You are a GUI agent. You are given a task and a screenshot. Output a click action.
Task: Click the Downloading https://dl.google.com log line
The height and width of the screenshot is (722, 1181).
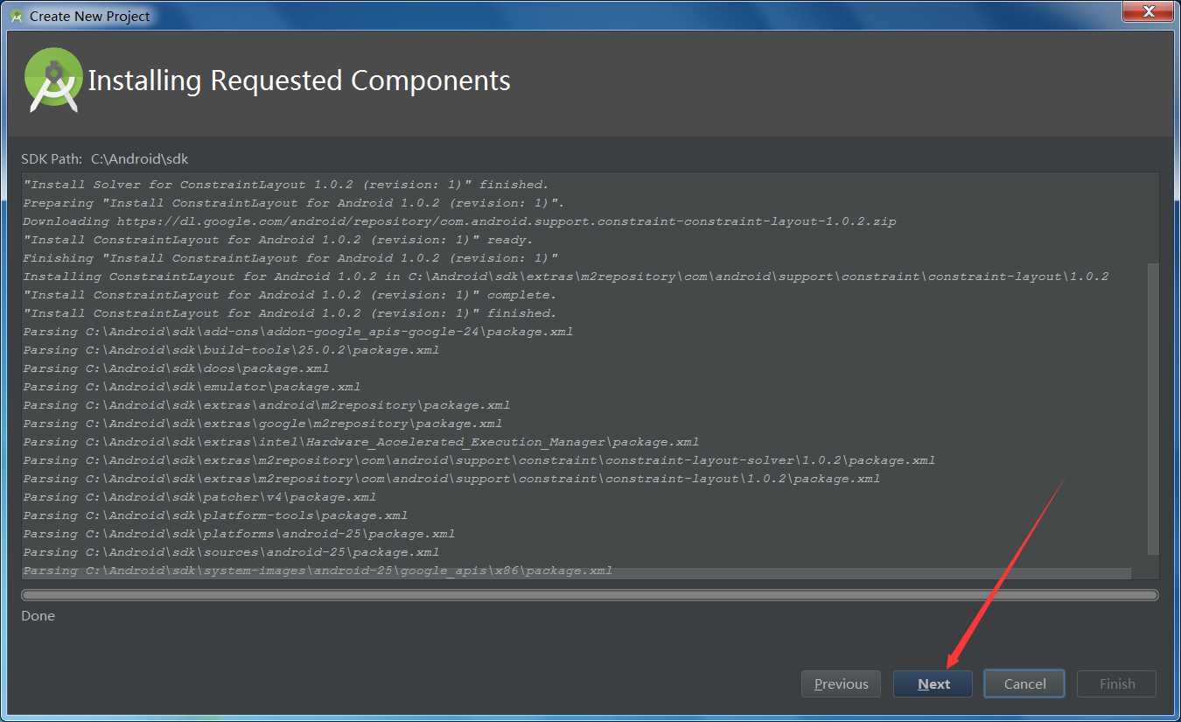(459, 221)
